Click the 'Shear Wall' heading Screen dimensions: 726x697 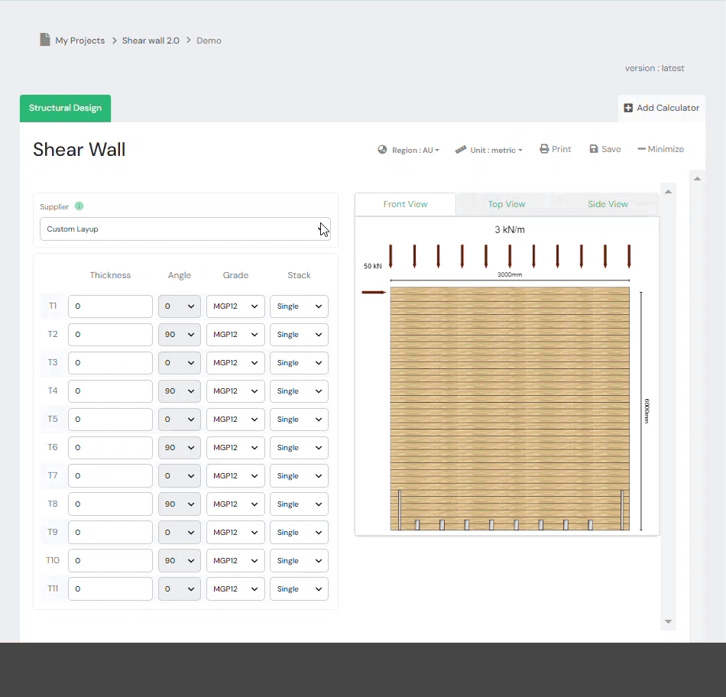coord(79,150)
